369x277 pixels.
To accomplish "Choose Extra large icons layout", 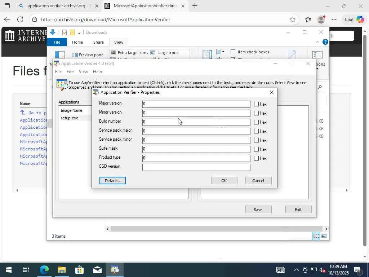I will point(129,53).
